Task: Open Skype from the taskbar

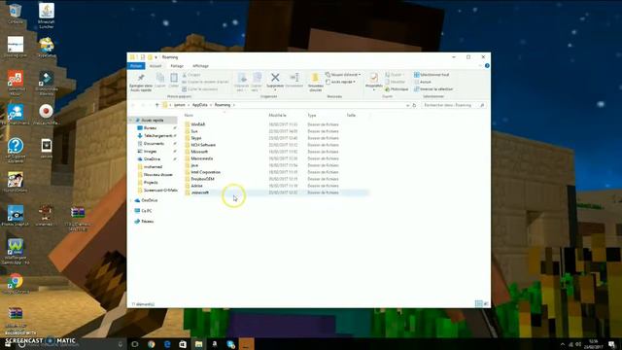Action: 230,344
